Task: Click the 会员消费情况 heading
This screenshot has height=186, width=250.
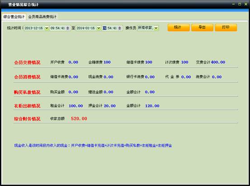Action: click(x=27, y=77)
